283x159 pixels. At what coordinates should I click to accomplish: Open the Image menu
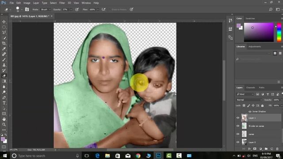27,3
